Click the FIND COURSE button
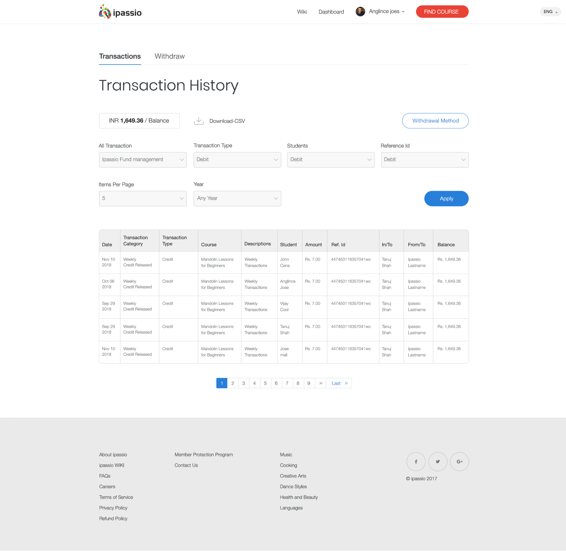The image size is (566, 553). tap(442, 12)
